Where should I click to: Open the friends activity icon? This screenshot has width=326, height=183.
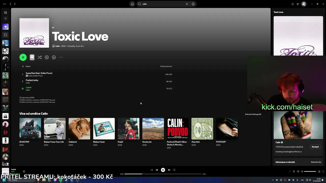(298, 4)
